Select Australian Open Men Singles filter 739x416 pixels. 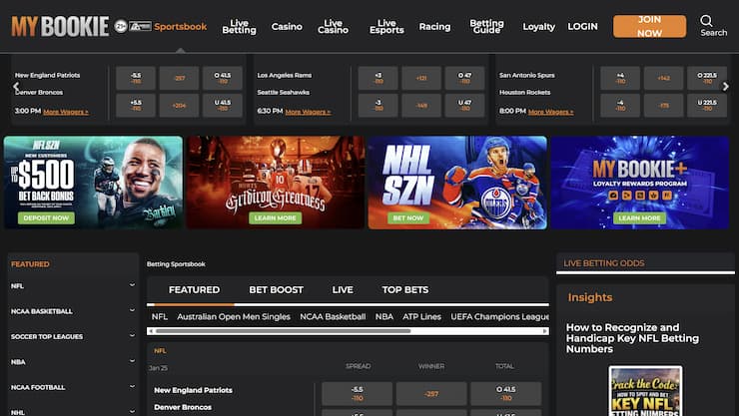(x=234, y=316)
